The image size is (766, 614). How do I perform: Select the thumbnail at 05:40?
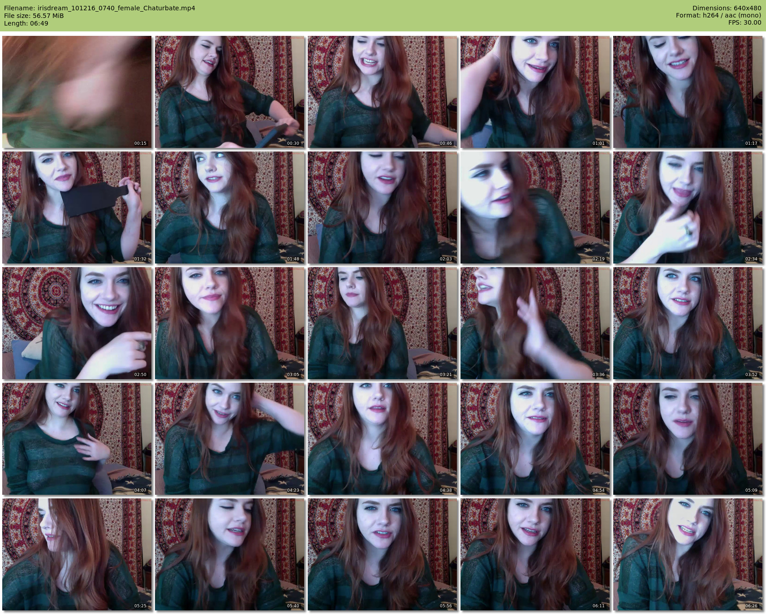pyautogui.click(x=230, y=554)
